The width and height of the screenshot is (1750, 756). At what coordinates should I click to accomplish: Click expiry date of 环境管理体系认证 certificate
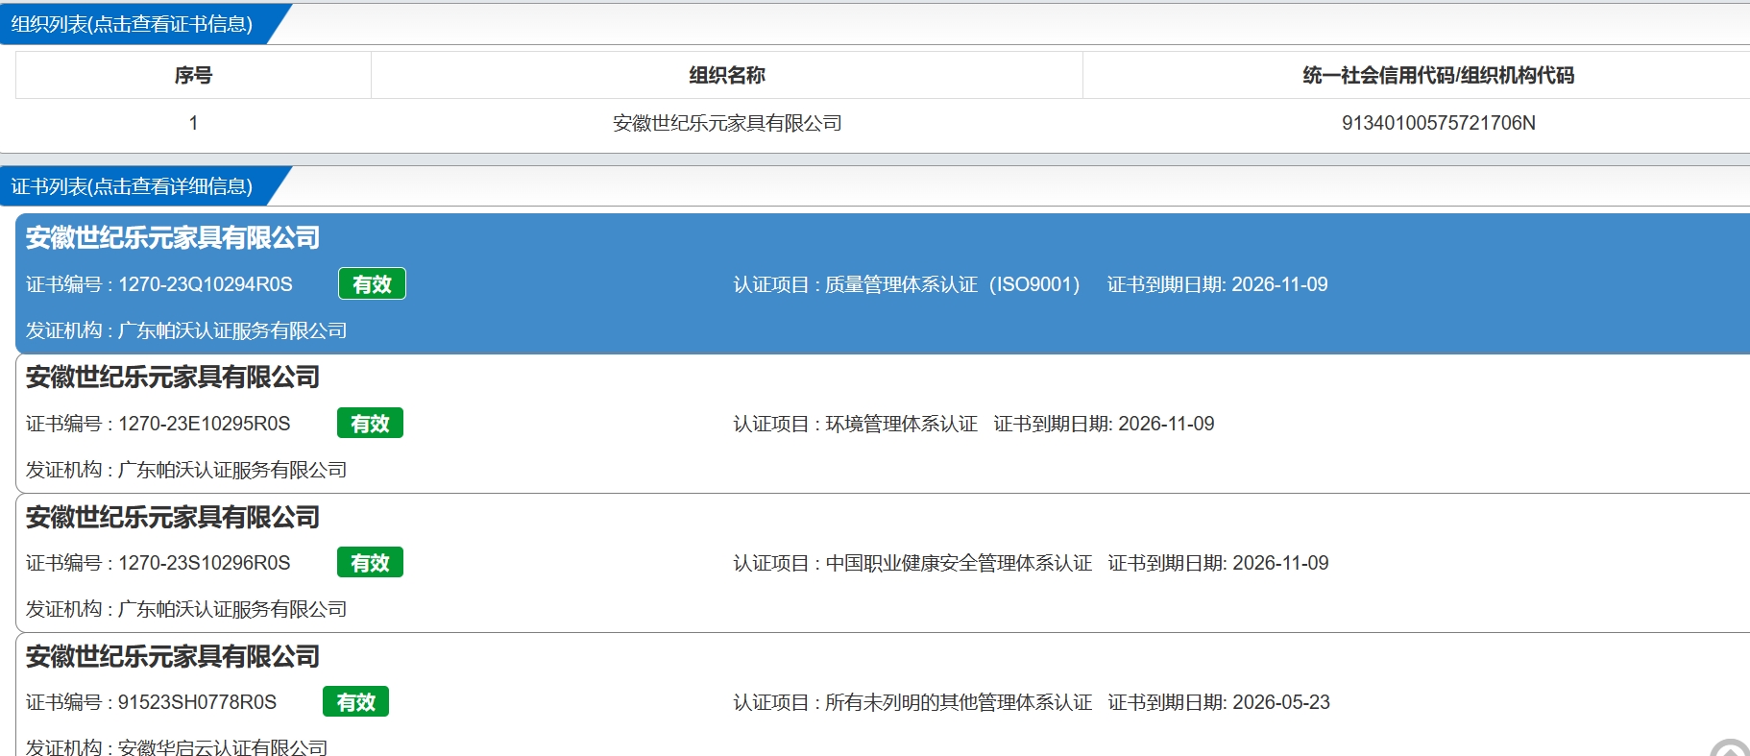tap(1166, 424)
